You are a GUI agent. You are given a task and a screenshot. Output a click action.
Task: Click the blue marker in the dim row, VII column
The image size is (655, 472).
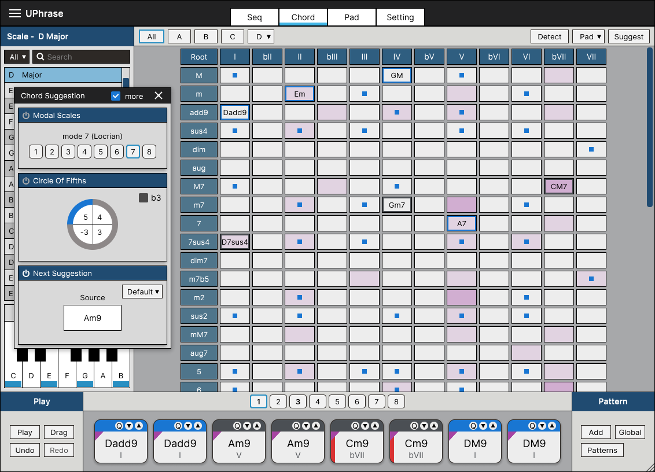click(x=591, y=149)
